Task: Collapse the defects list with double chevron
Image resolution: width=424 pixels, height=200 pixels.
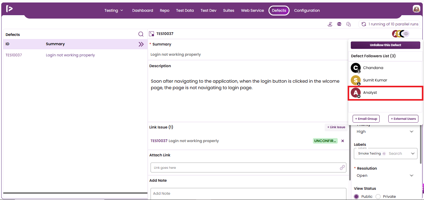Action: [x=141, y=44]
